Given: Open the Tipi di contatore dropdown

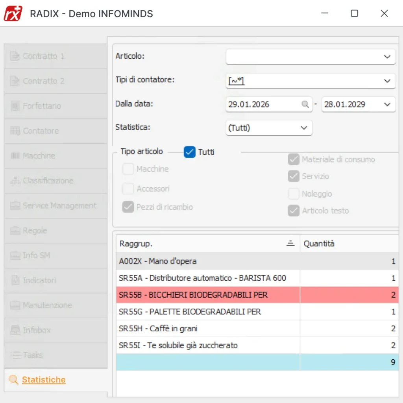Looking at the screenshot, I should 387,81.
